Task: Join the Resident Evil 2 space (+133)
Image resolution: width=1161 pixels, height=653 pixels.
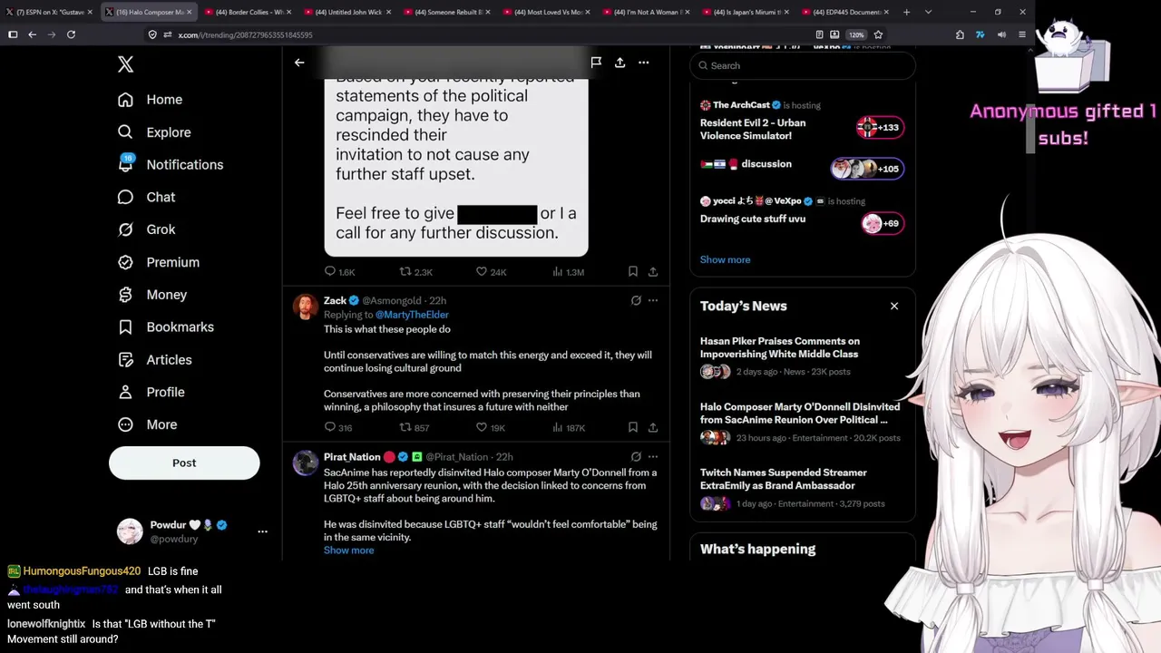Action: pos(880,128)
